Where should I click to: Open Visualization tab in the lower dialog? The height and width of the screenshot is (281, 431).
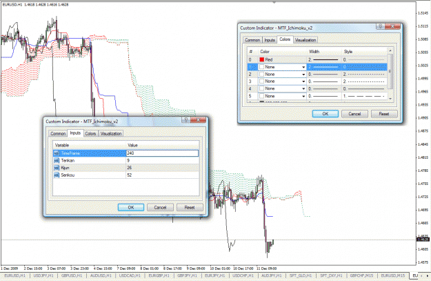111,133
